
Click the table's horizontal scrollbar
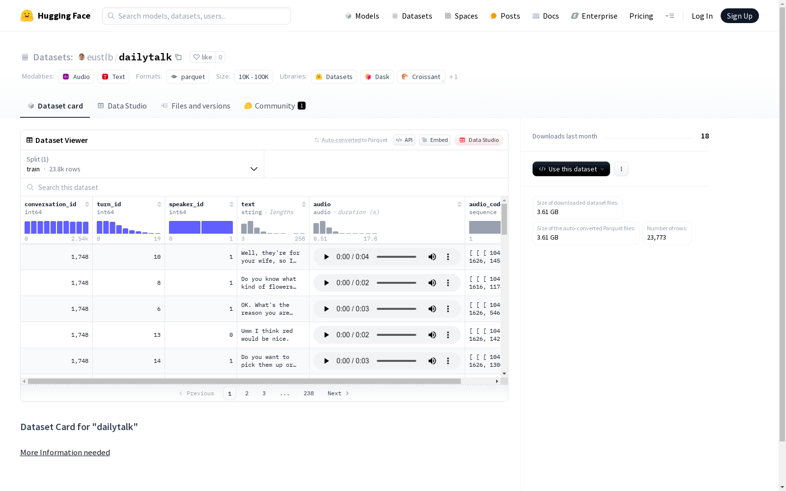244,381
